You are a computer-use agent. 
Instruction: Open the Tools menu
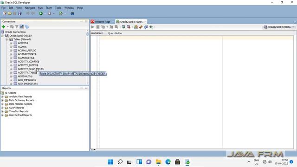(x=58, y=8)
